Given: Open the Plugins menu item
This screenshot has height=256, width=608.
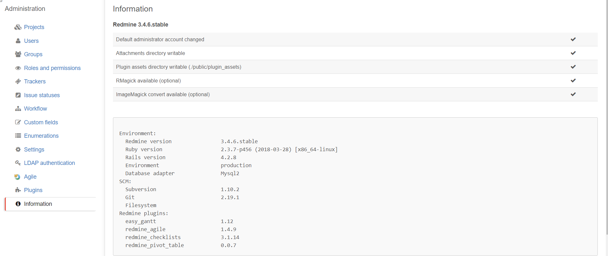Looking at the screenshot, I should 33,190.
